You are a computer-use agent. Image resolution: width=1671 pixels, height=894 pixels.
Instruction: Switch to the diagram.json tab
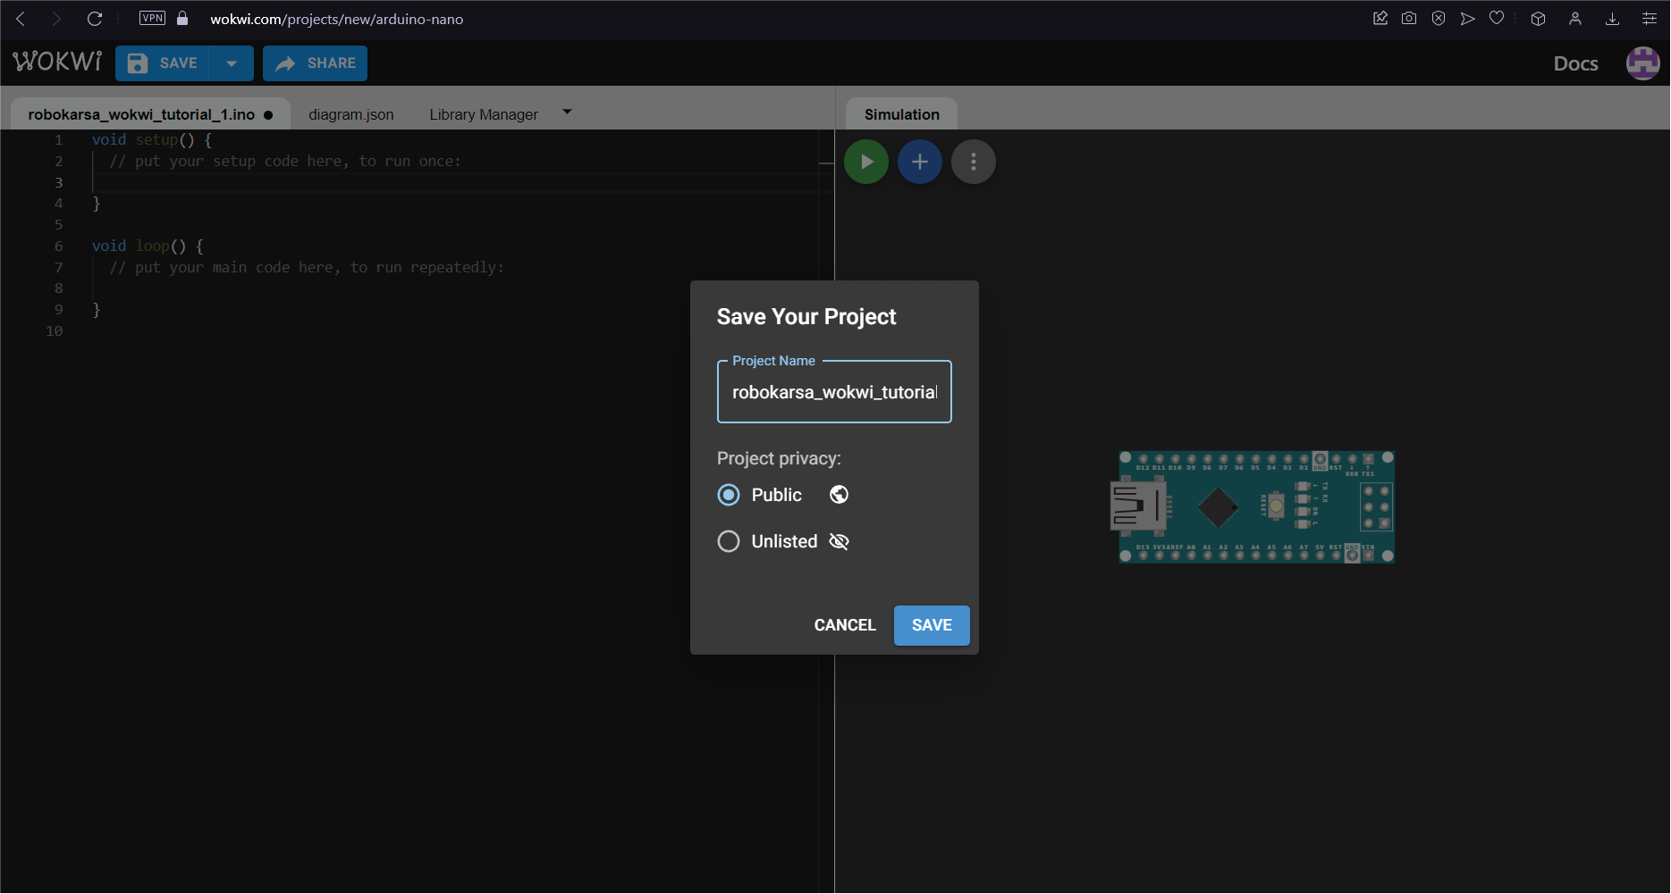(x=350, y=114)
